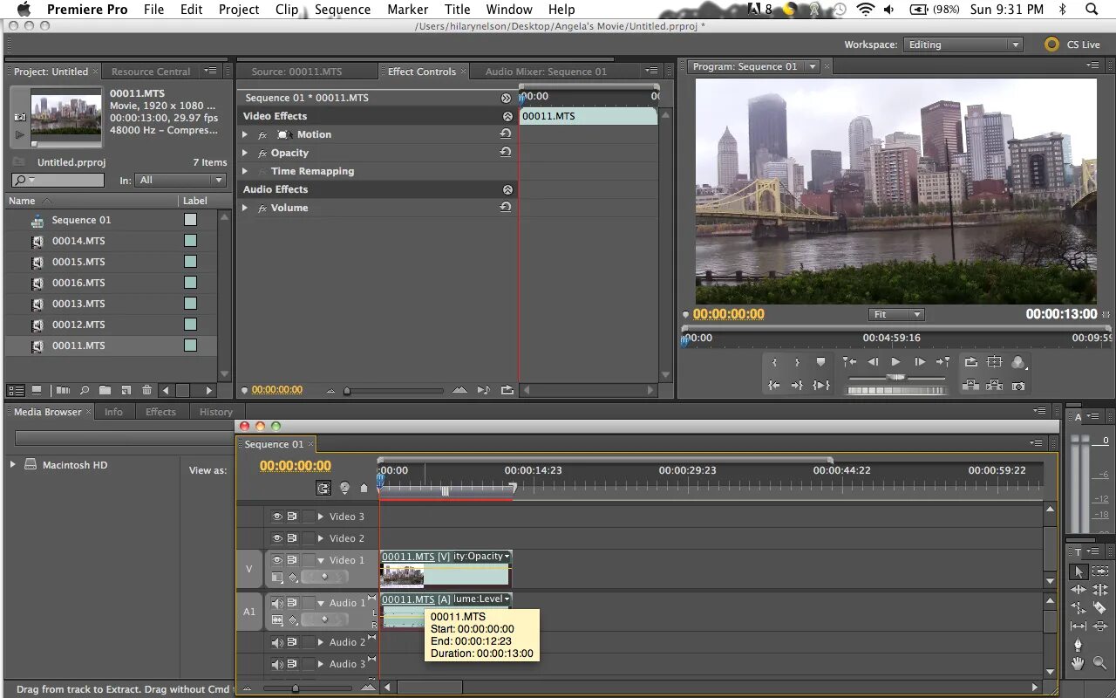Viewport: 1116px width, 698px height.
Task: Select the Slide tool
Action: tap(1100, 626)
